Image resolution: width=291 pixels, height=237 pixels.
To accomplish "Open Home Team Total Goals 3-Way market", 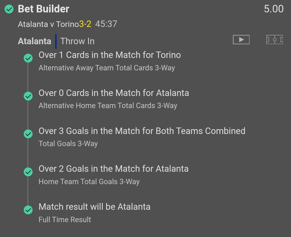I will [89, 182].
